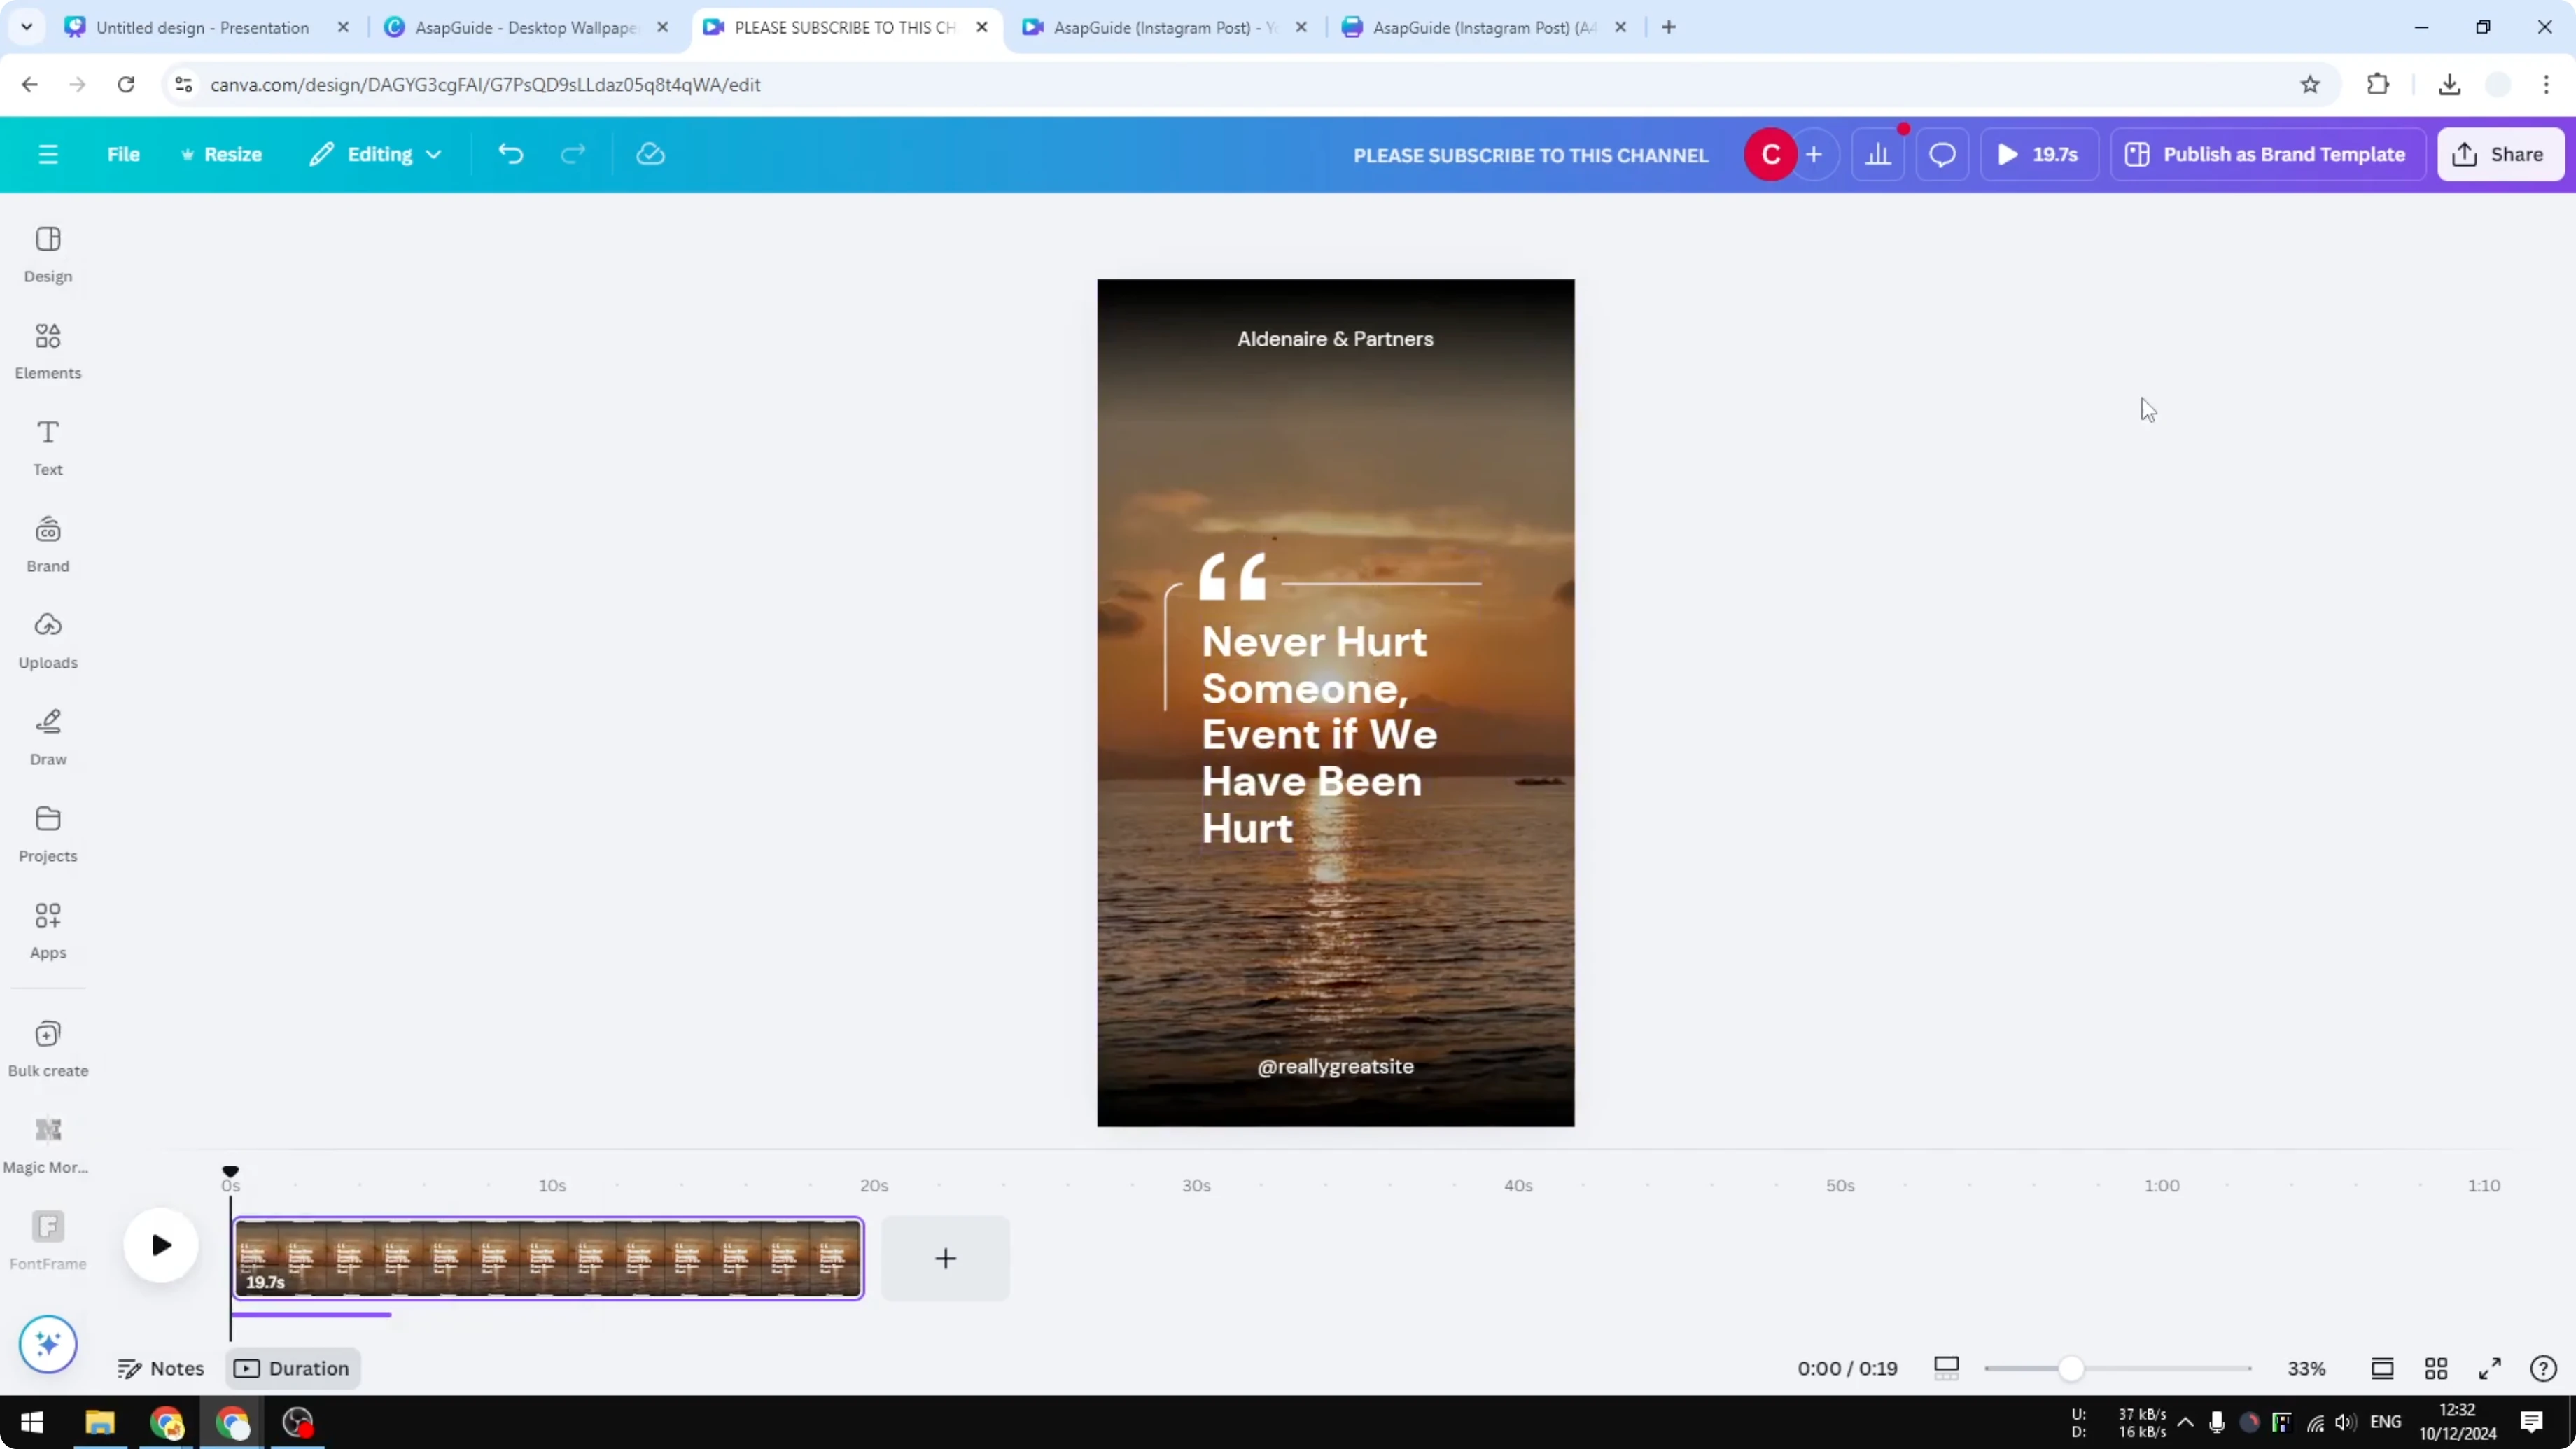The image size is (2576, 1449).
Task: Open the Elements panel in the sidebar
Action: (47, 349)
